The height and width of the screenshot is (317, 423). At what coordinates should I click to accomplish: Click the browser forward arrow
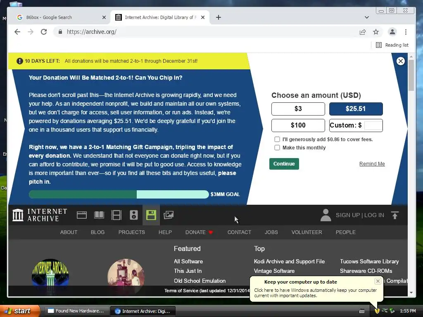point(31,32)
